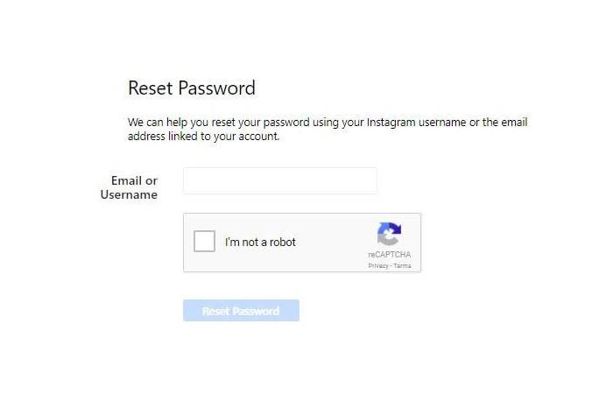The height and width of the screenshot is (394, 613).
Task: Click the "I'm not a robot" label
Action: pyautogui.click(x=260, y=243)
